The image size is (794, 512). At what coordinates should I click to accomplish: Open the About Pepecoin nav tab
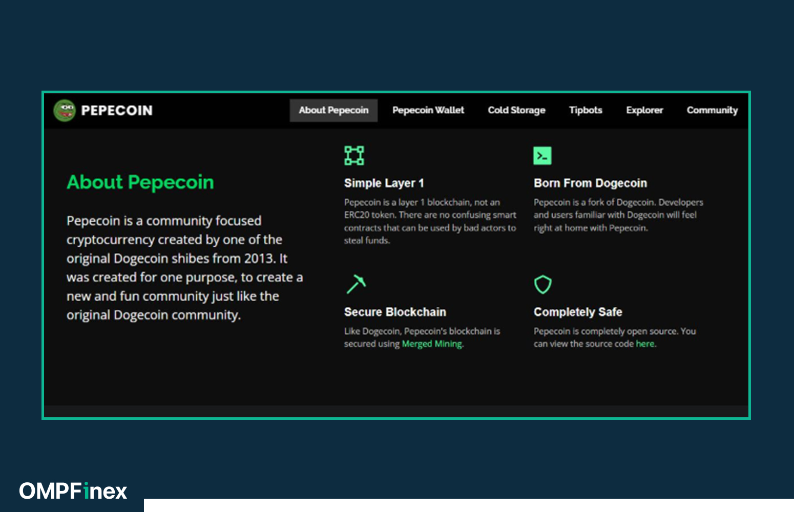coord(333,110)
